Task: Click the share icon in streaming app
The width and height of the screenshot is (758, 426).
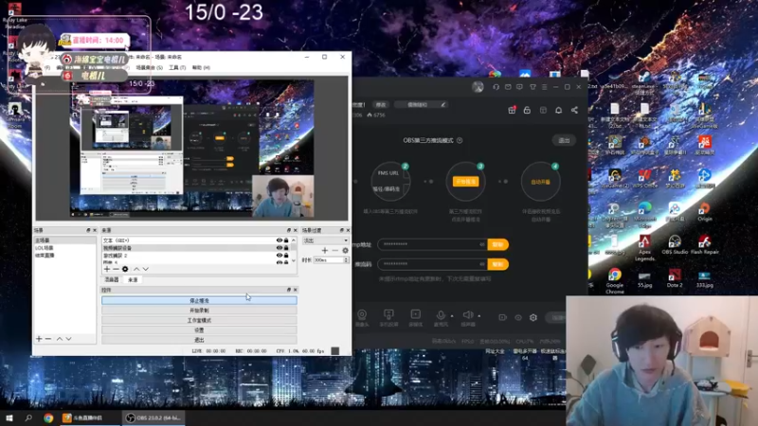Action: point(574,110)
